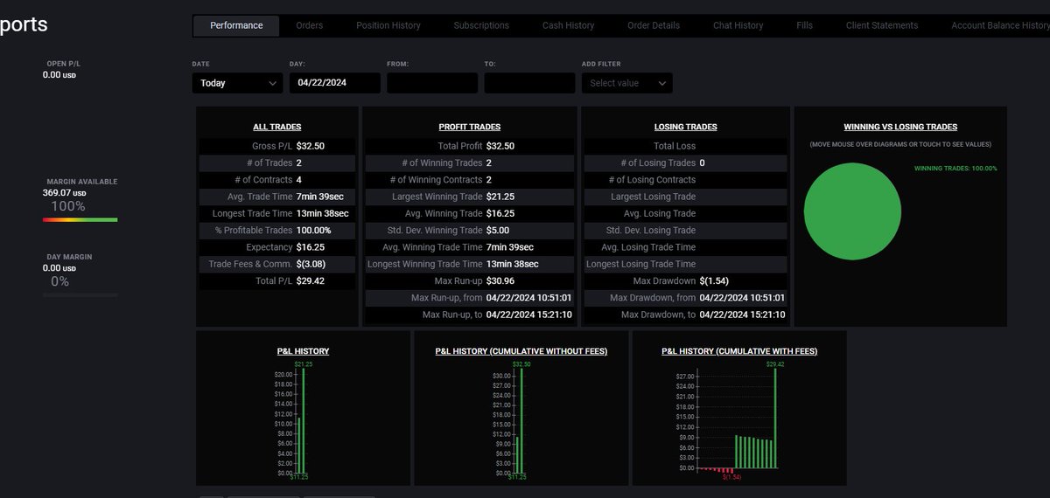
Task: Click the $29.42 bar in cumulative with fees chart
Action: 775,418
